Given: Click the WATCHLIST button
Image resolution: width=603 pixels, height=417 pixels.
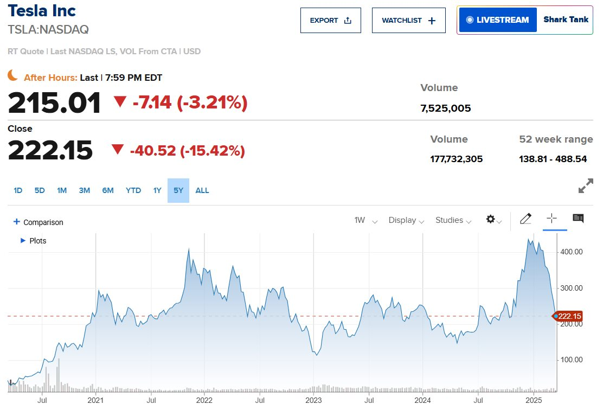Looking at the screenshot, I should (x=408, y=21).
